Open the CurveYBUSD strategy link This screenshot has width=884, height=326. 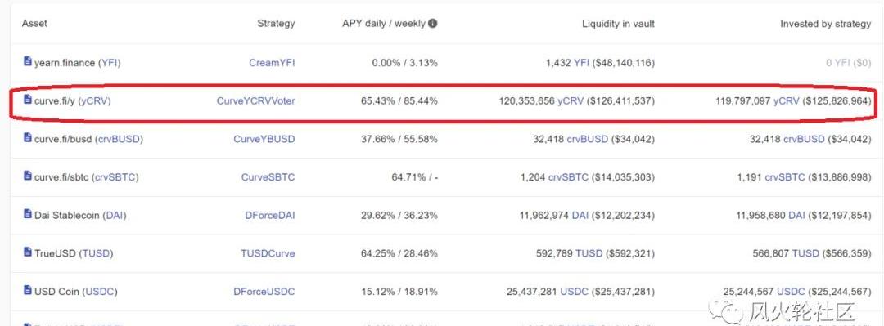tap(264, 139)
